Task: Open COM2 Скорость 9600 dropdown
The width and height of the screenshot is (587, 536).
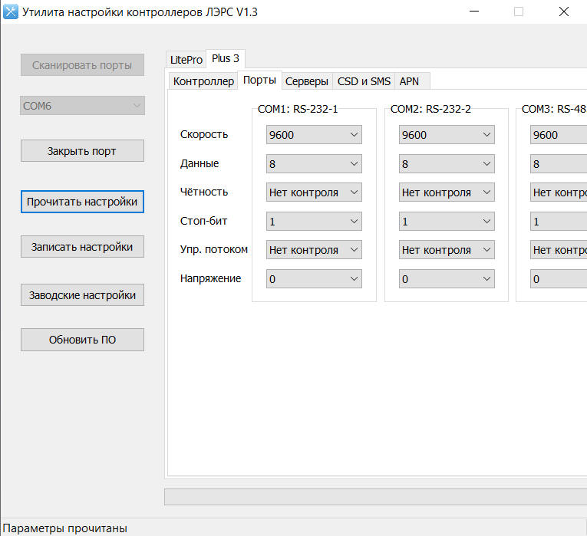Action: click(x=447, y=135)
